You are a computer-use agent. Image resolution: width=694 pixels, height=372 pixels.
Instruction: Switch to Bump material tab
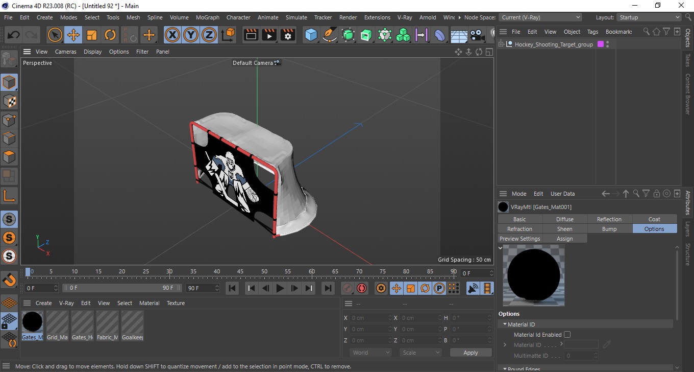click(x=609, y=229)
